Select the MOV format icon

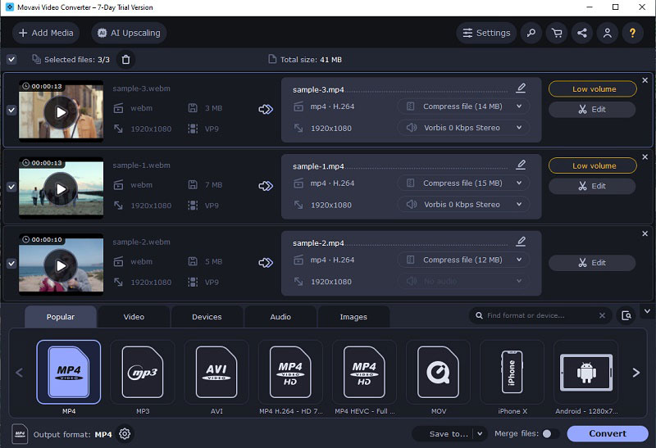(438, 373)
